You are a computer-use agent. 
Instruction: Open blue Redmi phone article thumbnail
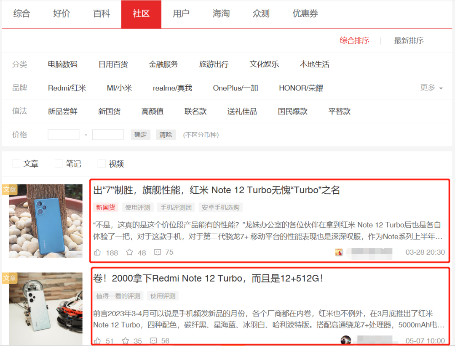(45, 221)
